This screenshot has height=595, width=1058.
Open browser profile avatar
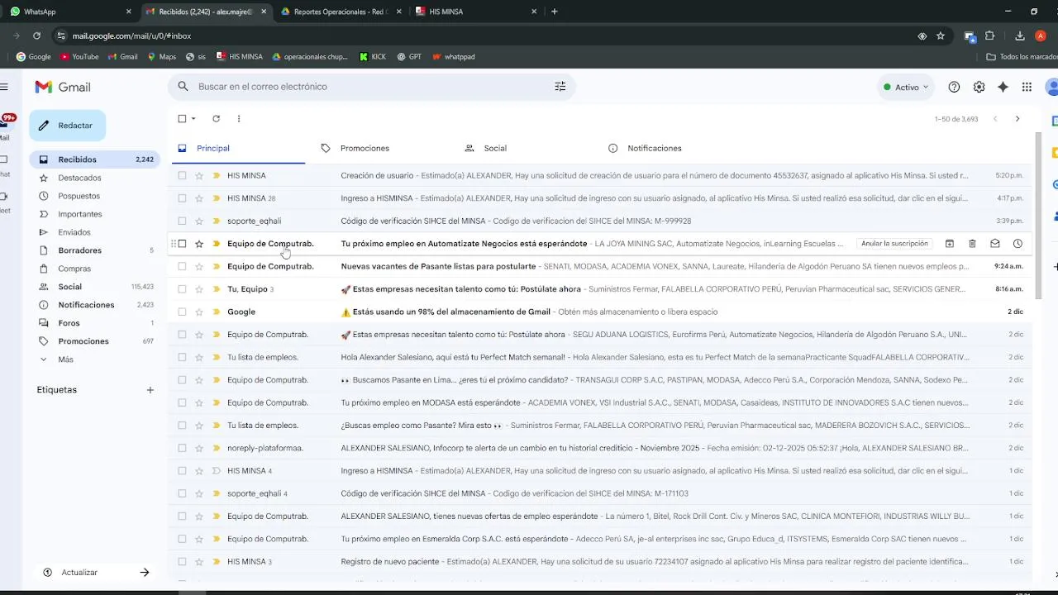pos(1041,36)
